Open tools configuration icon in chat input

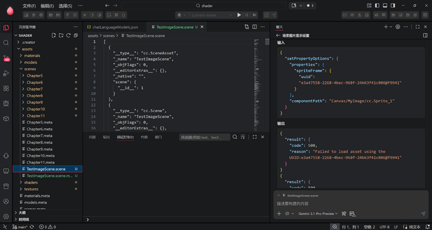[344, 214]
